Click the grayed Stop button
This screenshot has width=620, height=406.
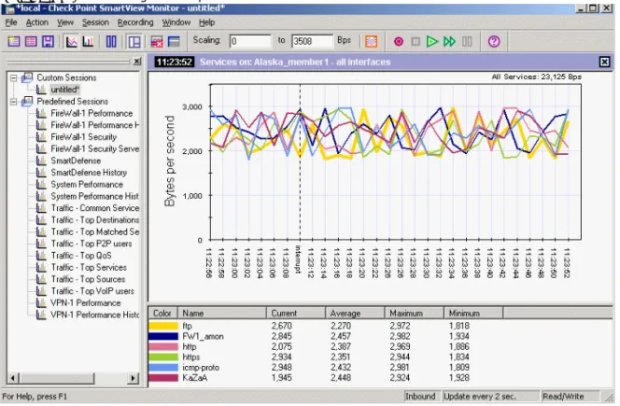[x=416, y=41]
